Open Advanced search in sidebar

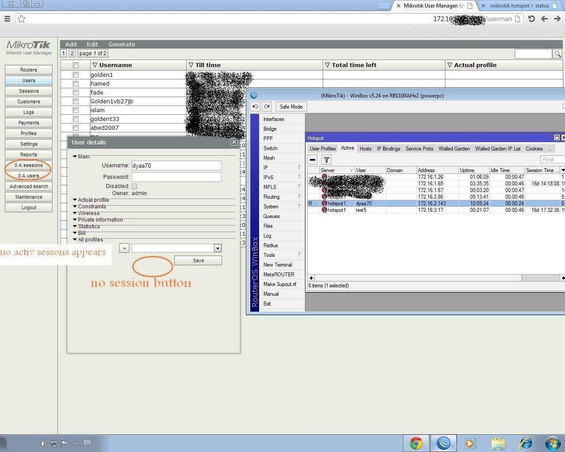pos(29,186)
